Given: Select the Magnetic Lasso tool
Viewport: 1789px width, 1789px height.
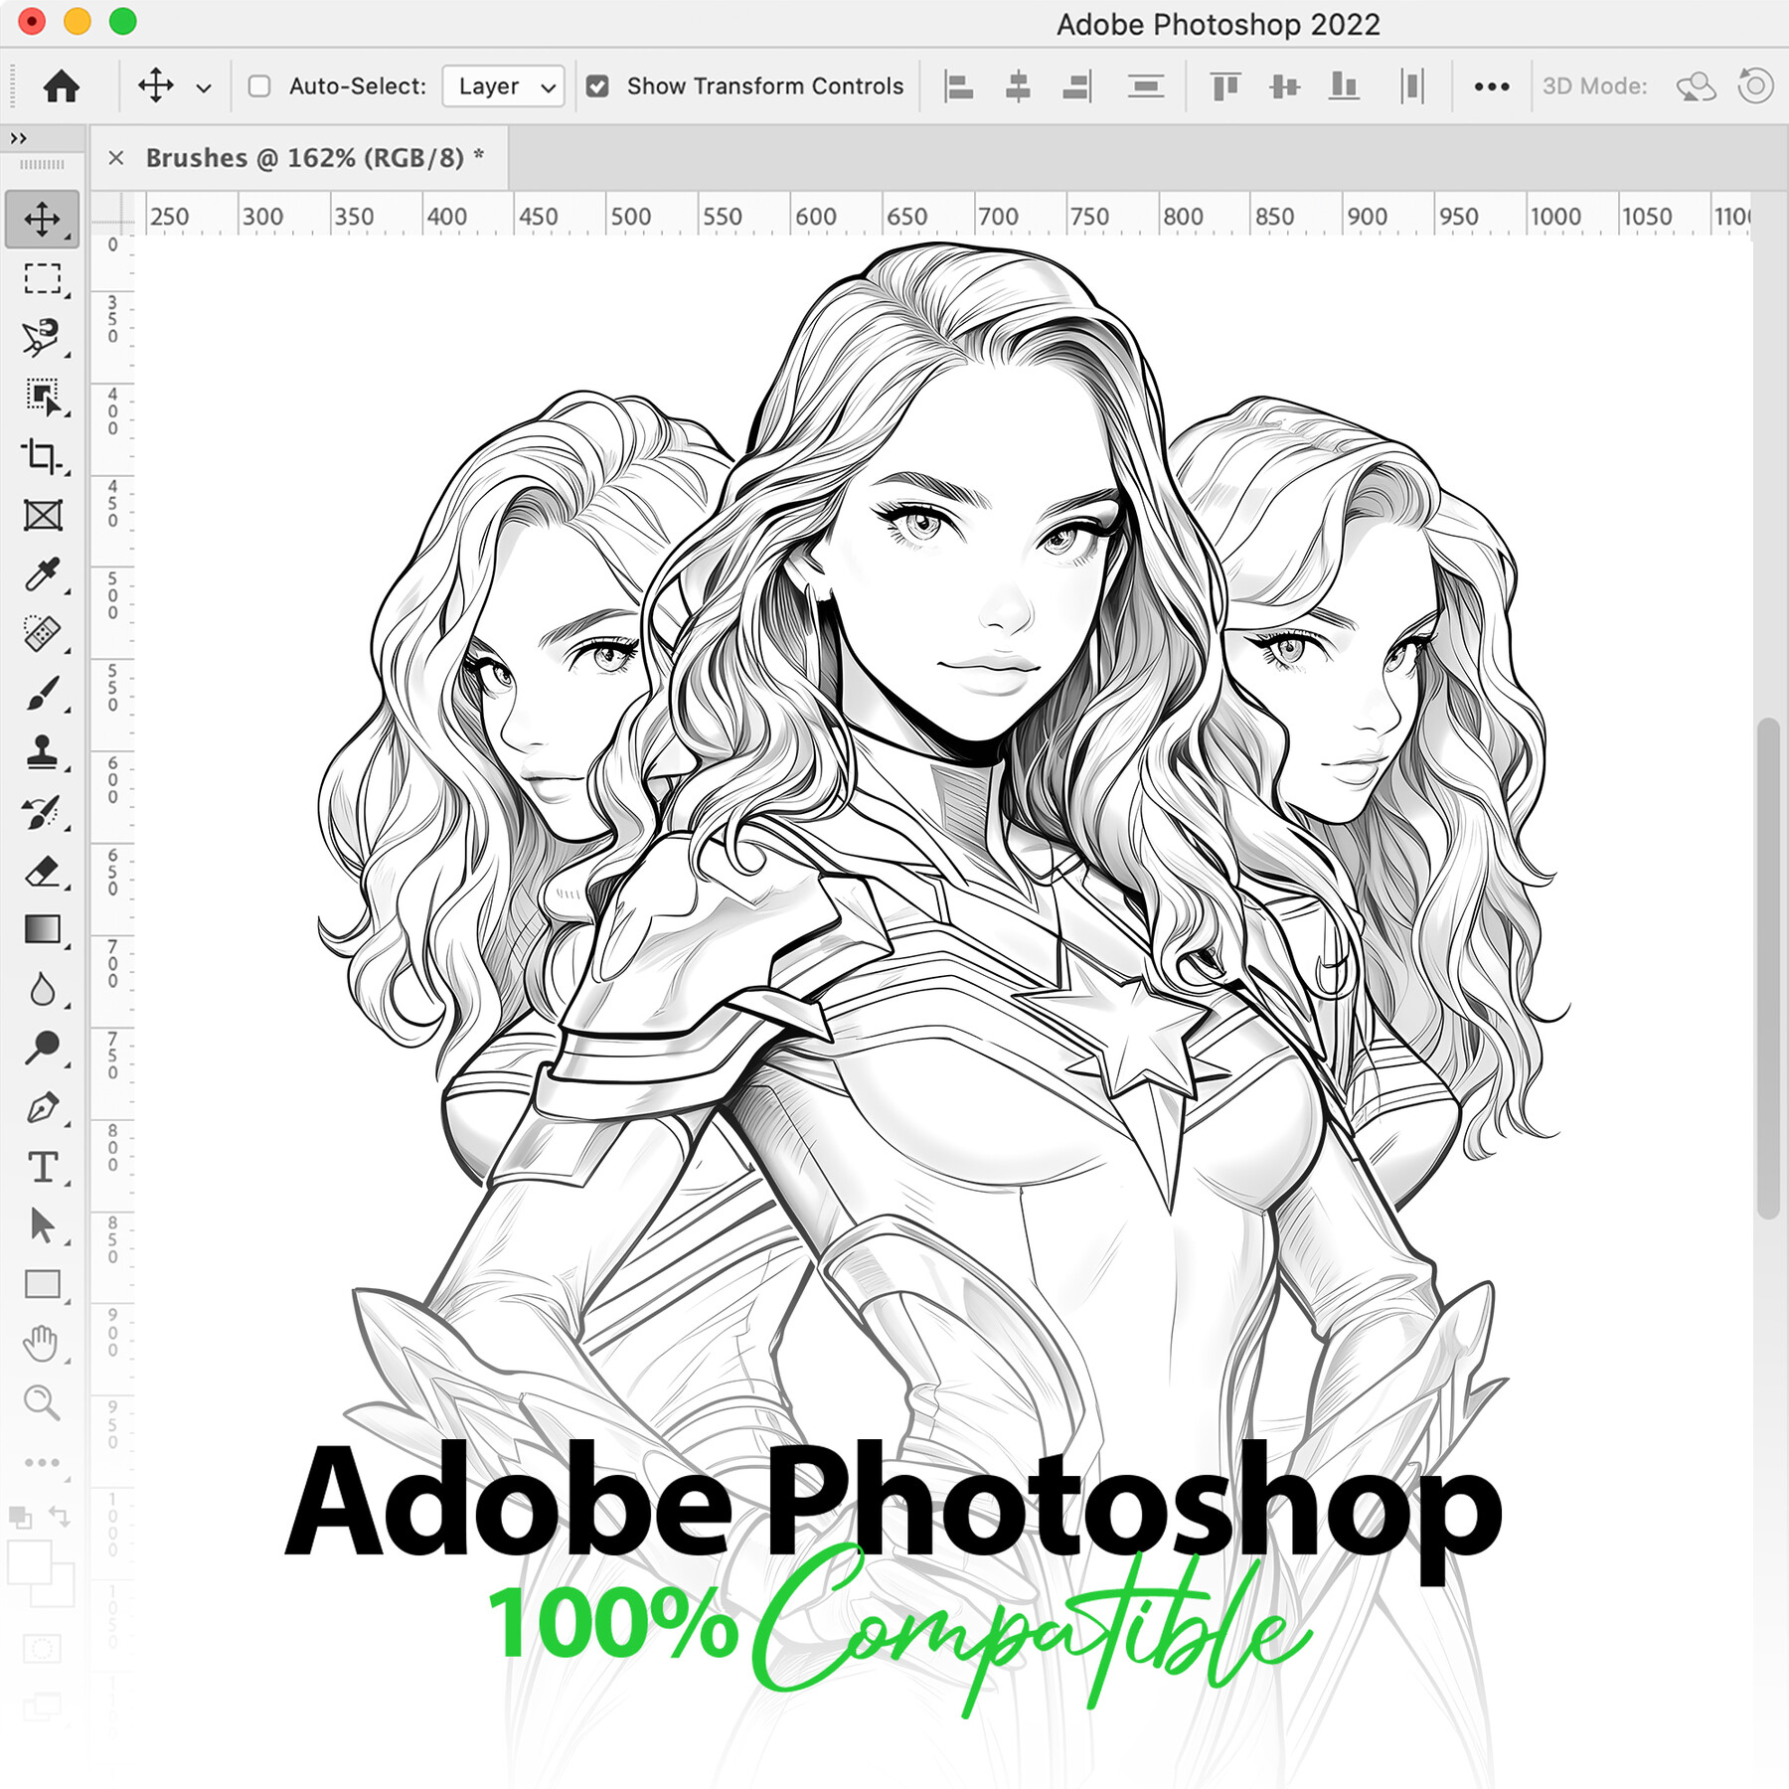Looking at the screenshot, I should (42, 338).
